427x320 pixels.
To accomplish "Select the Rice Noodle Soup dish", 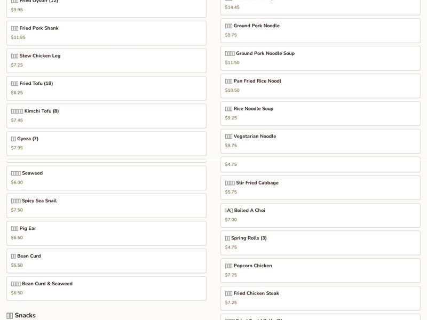I will 320,114.
